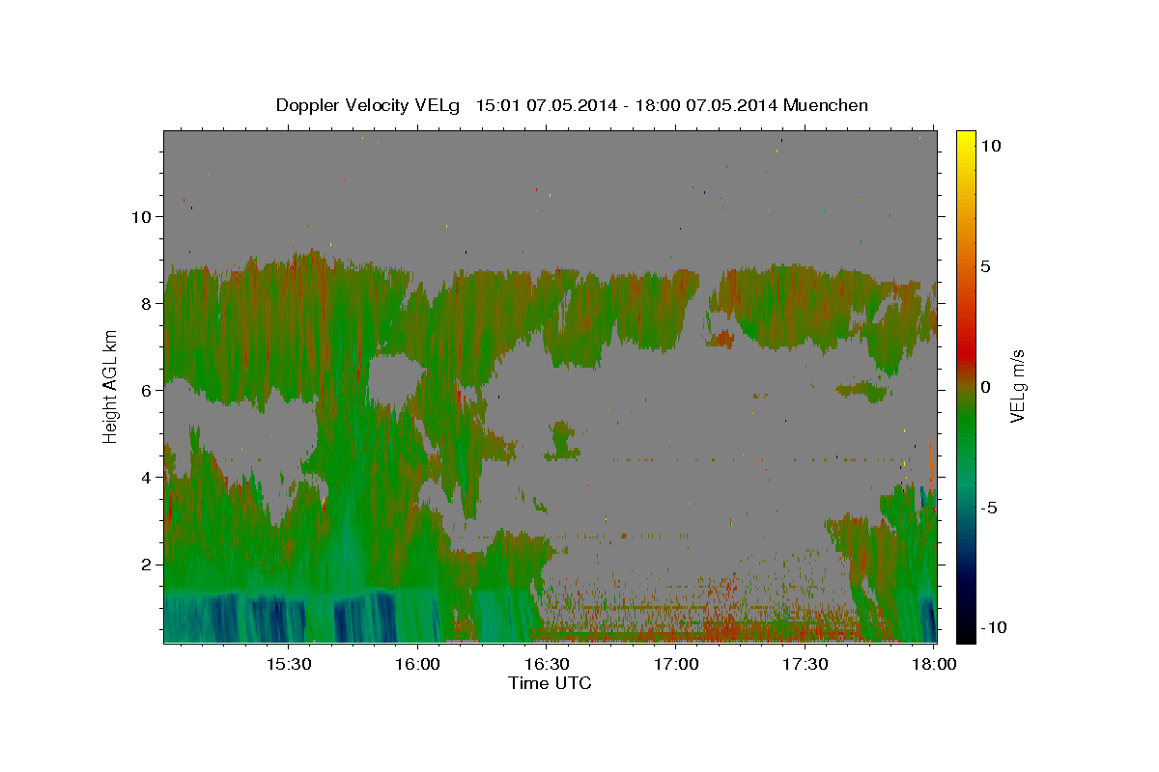Click the 15:30 time tick label
Image resolution: width=1159 pixels, height=772 pixels.
pos(288,665)
